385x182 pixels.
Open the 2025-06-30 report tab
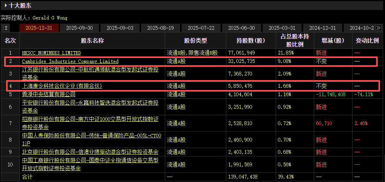pyautogui.click(x=241, y=28)
